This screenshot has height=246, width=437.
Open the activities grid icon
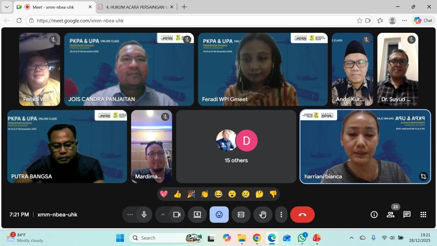tap(423, 215)
